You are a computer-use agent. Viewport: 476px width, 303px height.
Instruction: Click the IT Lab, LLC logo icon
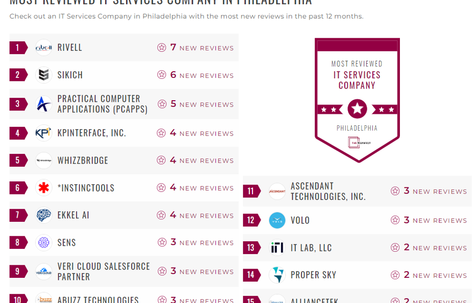(x=277, y=248)
